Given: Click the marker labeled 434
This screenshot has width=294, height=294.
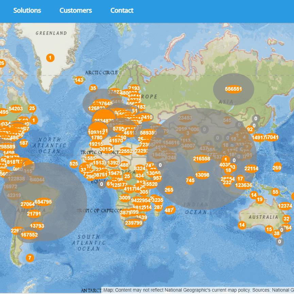Looking at the screenshot, I should pyautogui.click(x=140, y=176).
